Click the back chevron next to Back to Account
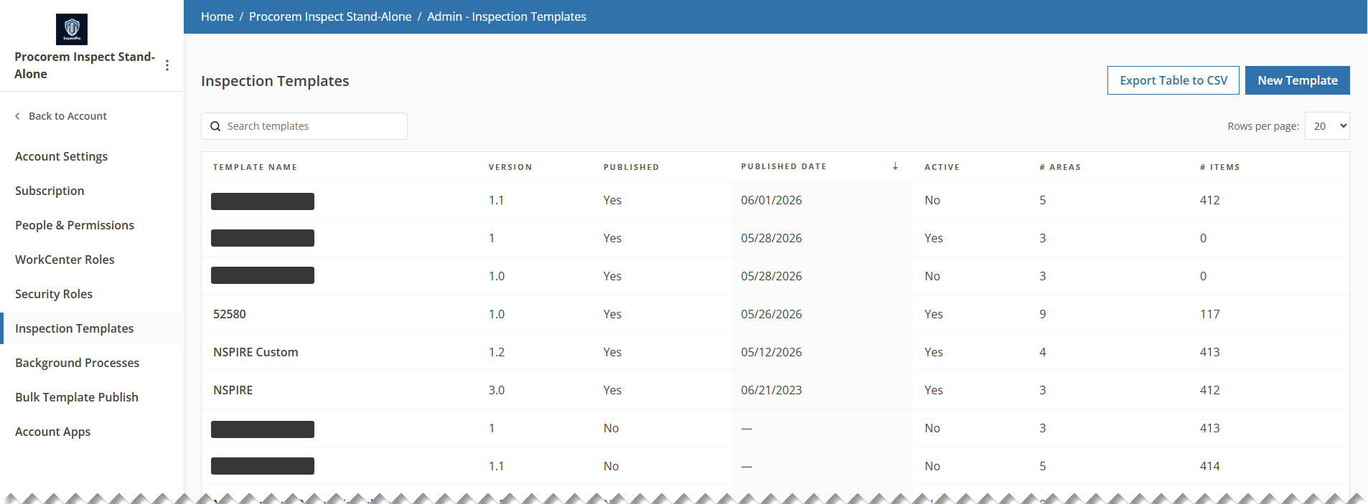The height and width of the screenshot is (504, 1368). point(17,116)
